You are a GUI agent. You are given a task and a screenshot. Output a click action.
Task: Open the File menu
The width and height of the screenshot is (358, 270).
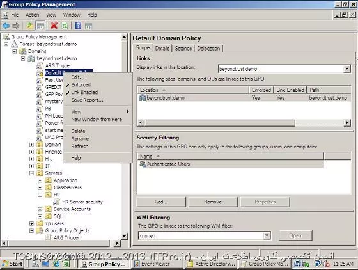click(x=15, y=15)
